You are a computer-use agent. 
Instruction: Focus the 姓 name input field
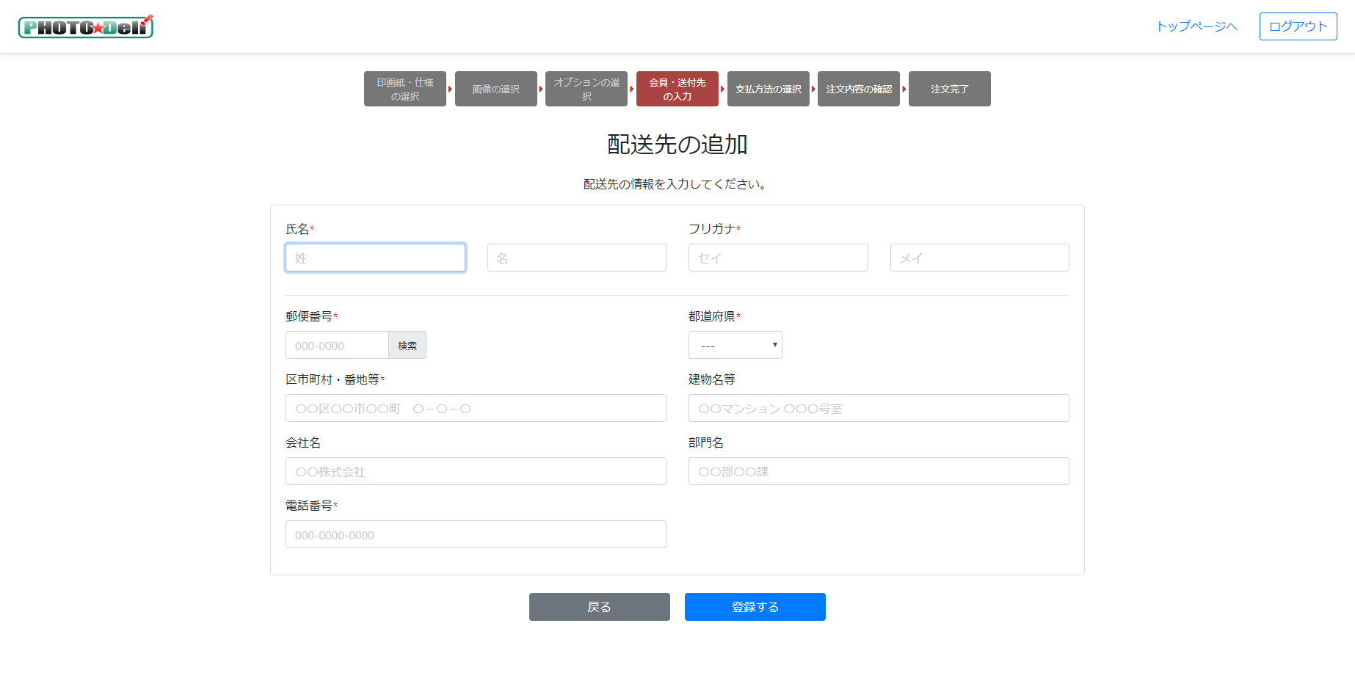tap(375, 258)
